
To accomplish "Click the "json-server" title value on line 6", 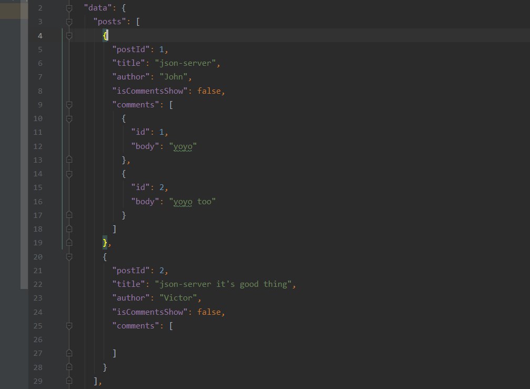I will [x=185, y=63].
